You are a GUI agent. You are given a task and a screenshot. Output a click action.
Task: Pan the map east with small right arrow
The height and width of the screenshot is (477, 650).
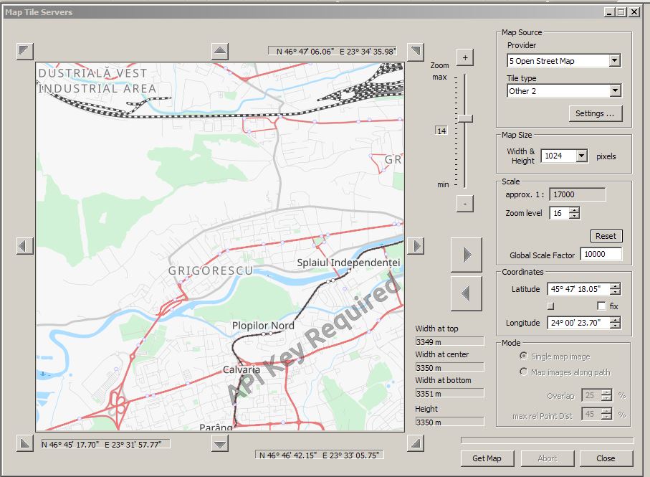point(416,246)
